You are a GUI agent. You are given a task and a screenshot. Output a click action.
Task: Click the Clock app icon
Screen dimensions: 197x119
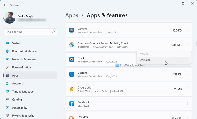[71, 60]
